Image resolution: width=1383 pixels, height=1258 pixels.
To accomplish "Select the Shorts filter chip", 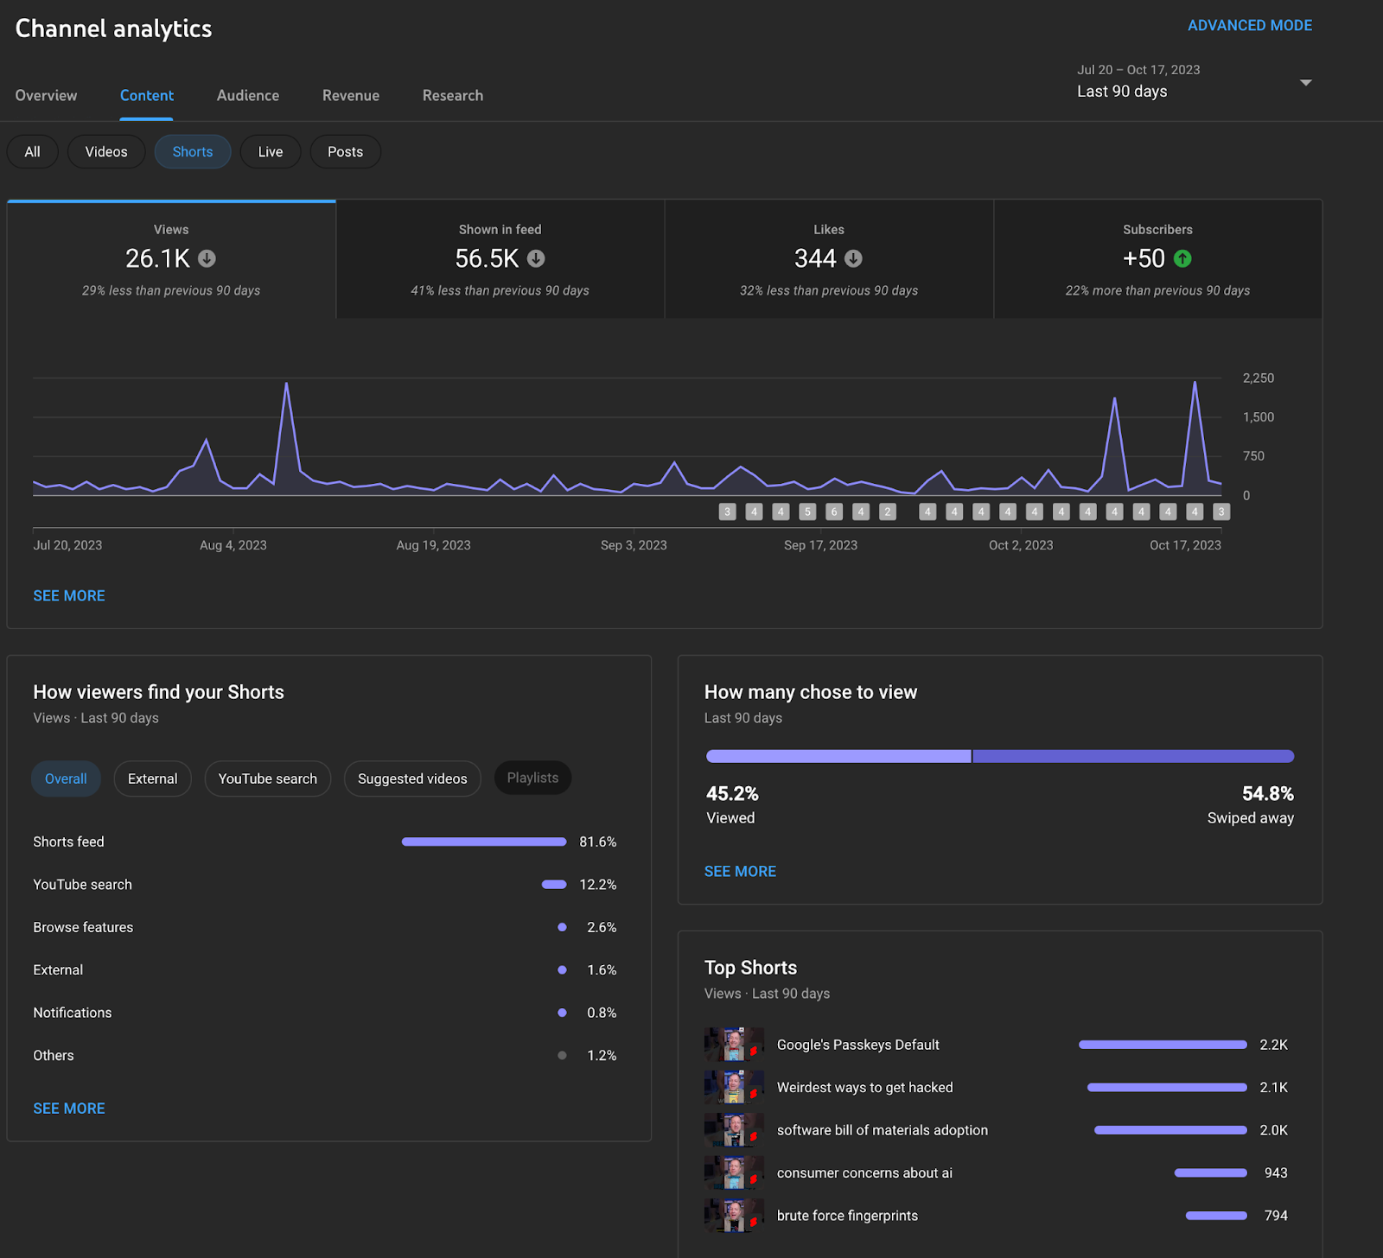I will pos(193,152).
